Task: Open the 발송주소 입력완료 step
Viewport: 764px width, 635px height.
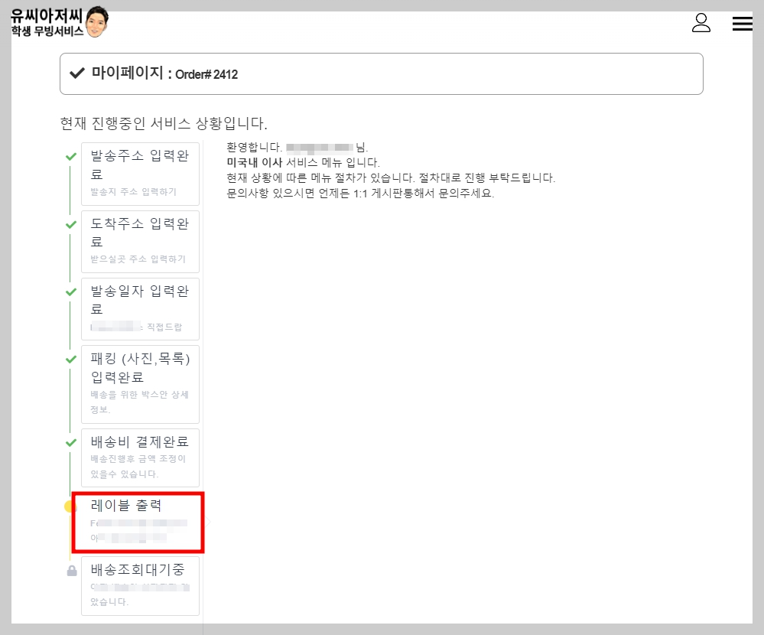Action: click(x=140, y=173)
